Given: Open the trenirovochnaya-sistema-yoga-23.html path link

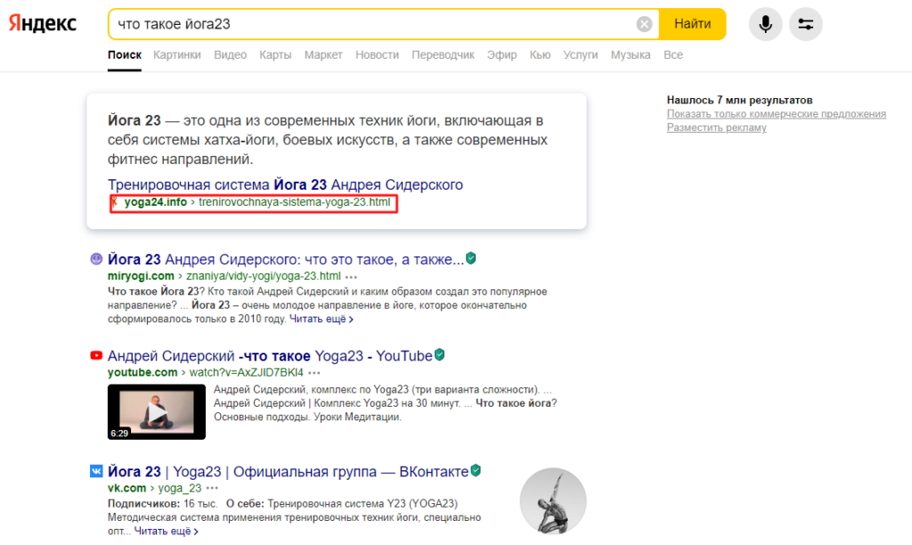Looking at the screenshot, I should (294, 202).
